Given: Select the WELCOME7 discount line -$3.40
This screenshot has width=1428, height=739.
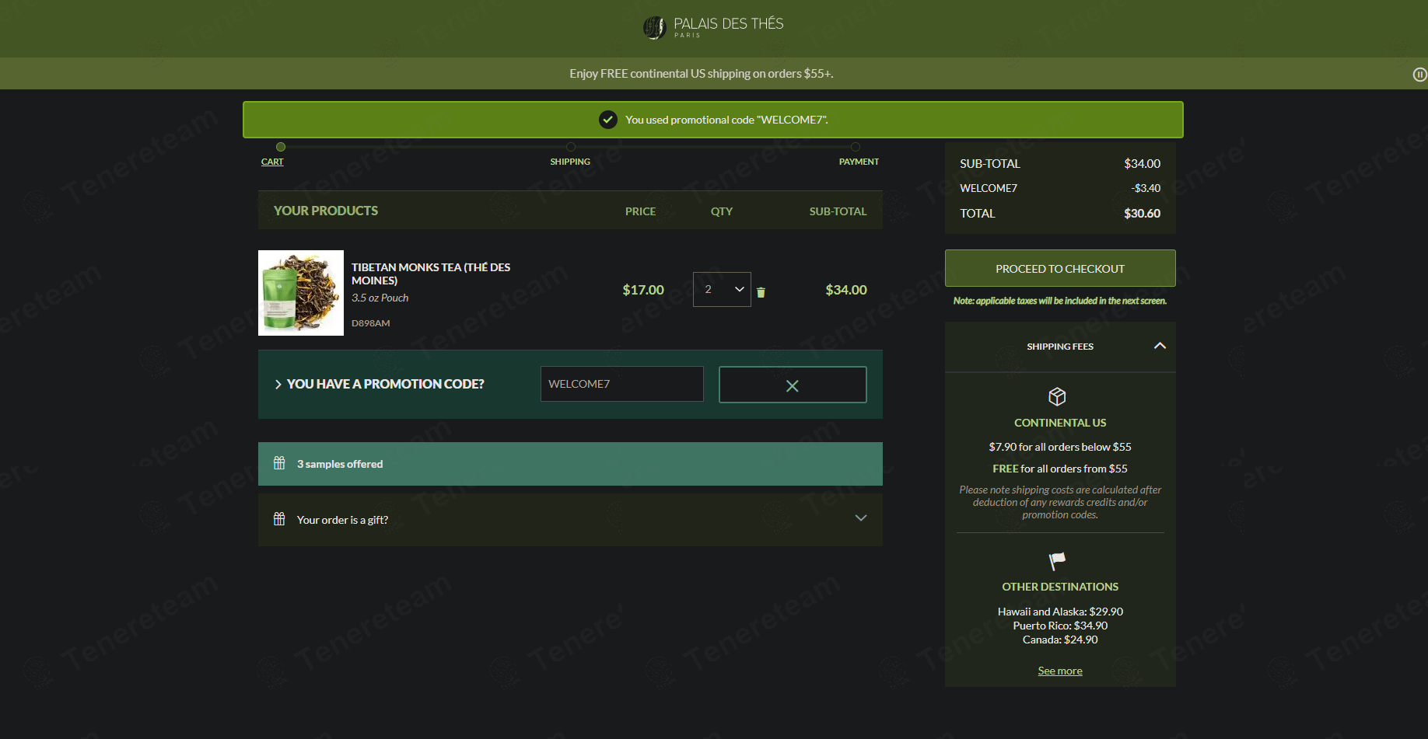Looking at the screenshot, I should 1060,188.
